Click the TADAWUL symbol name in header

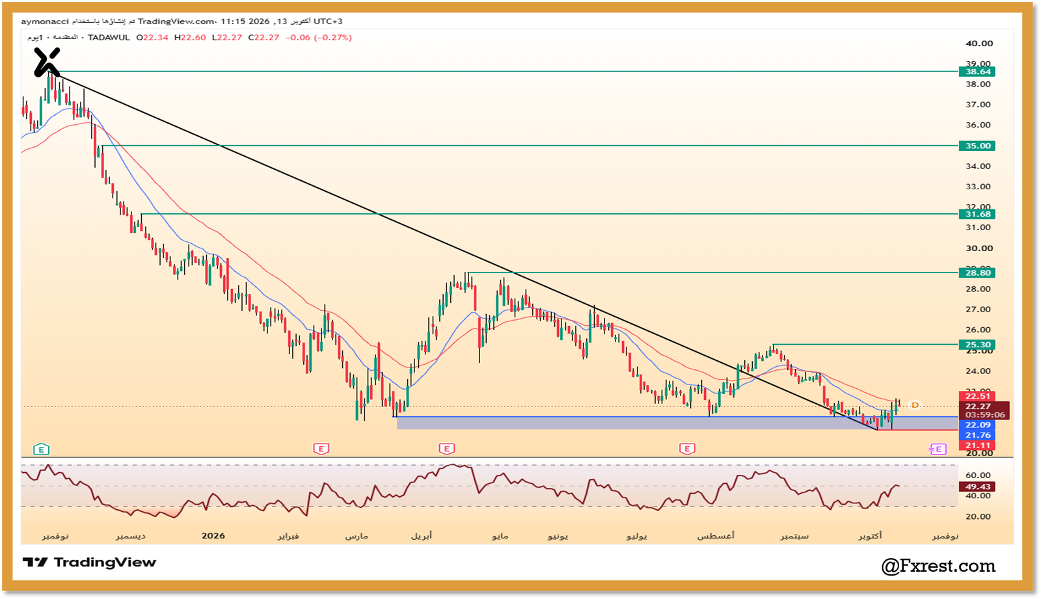[109, 38]
